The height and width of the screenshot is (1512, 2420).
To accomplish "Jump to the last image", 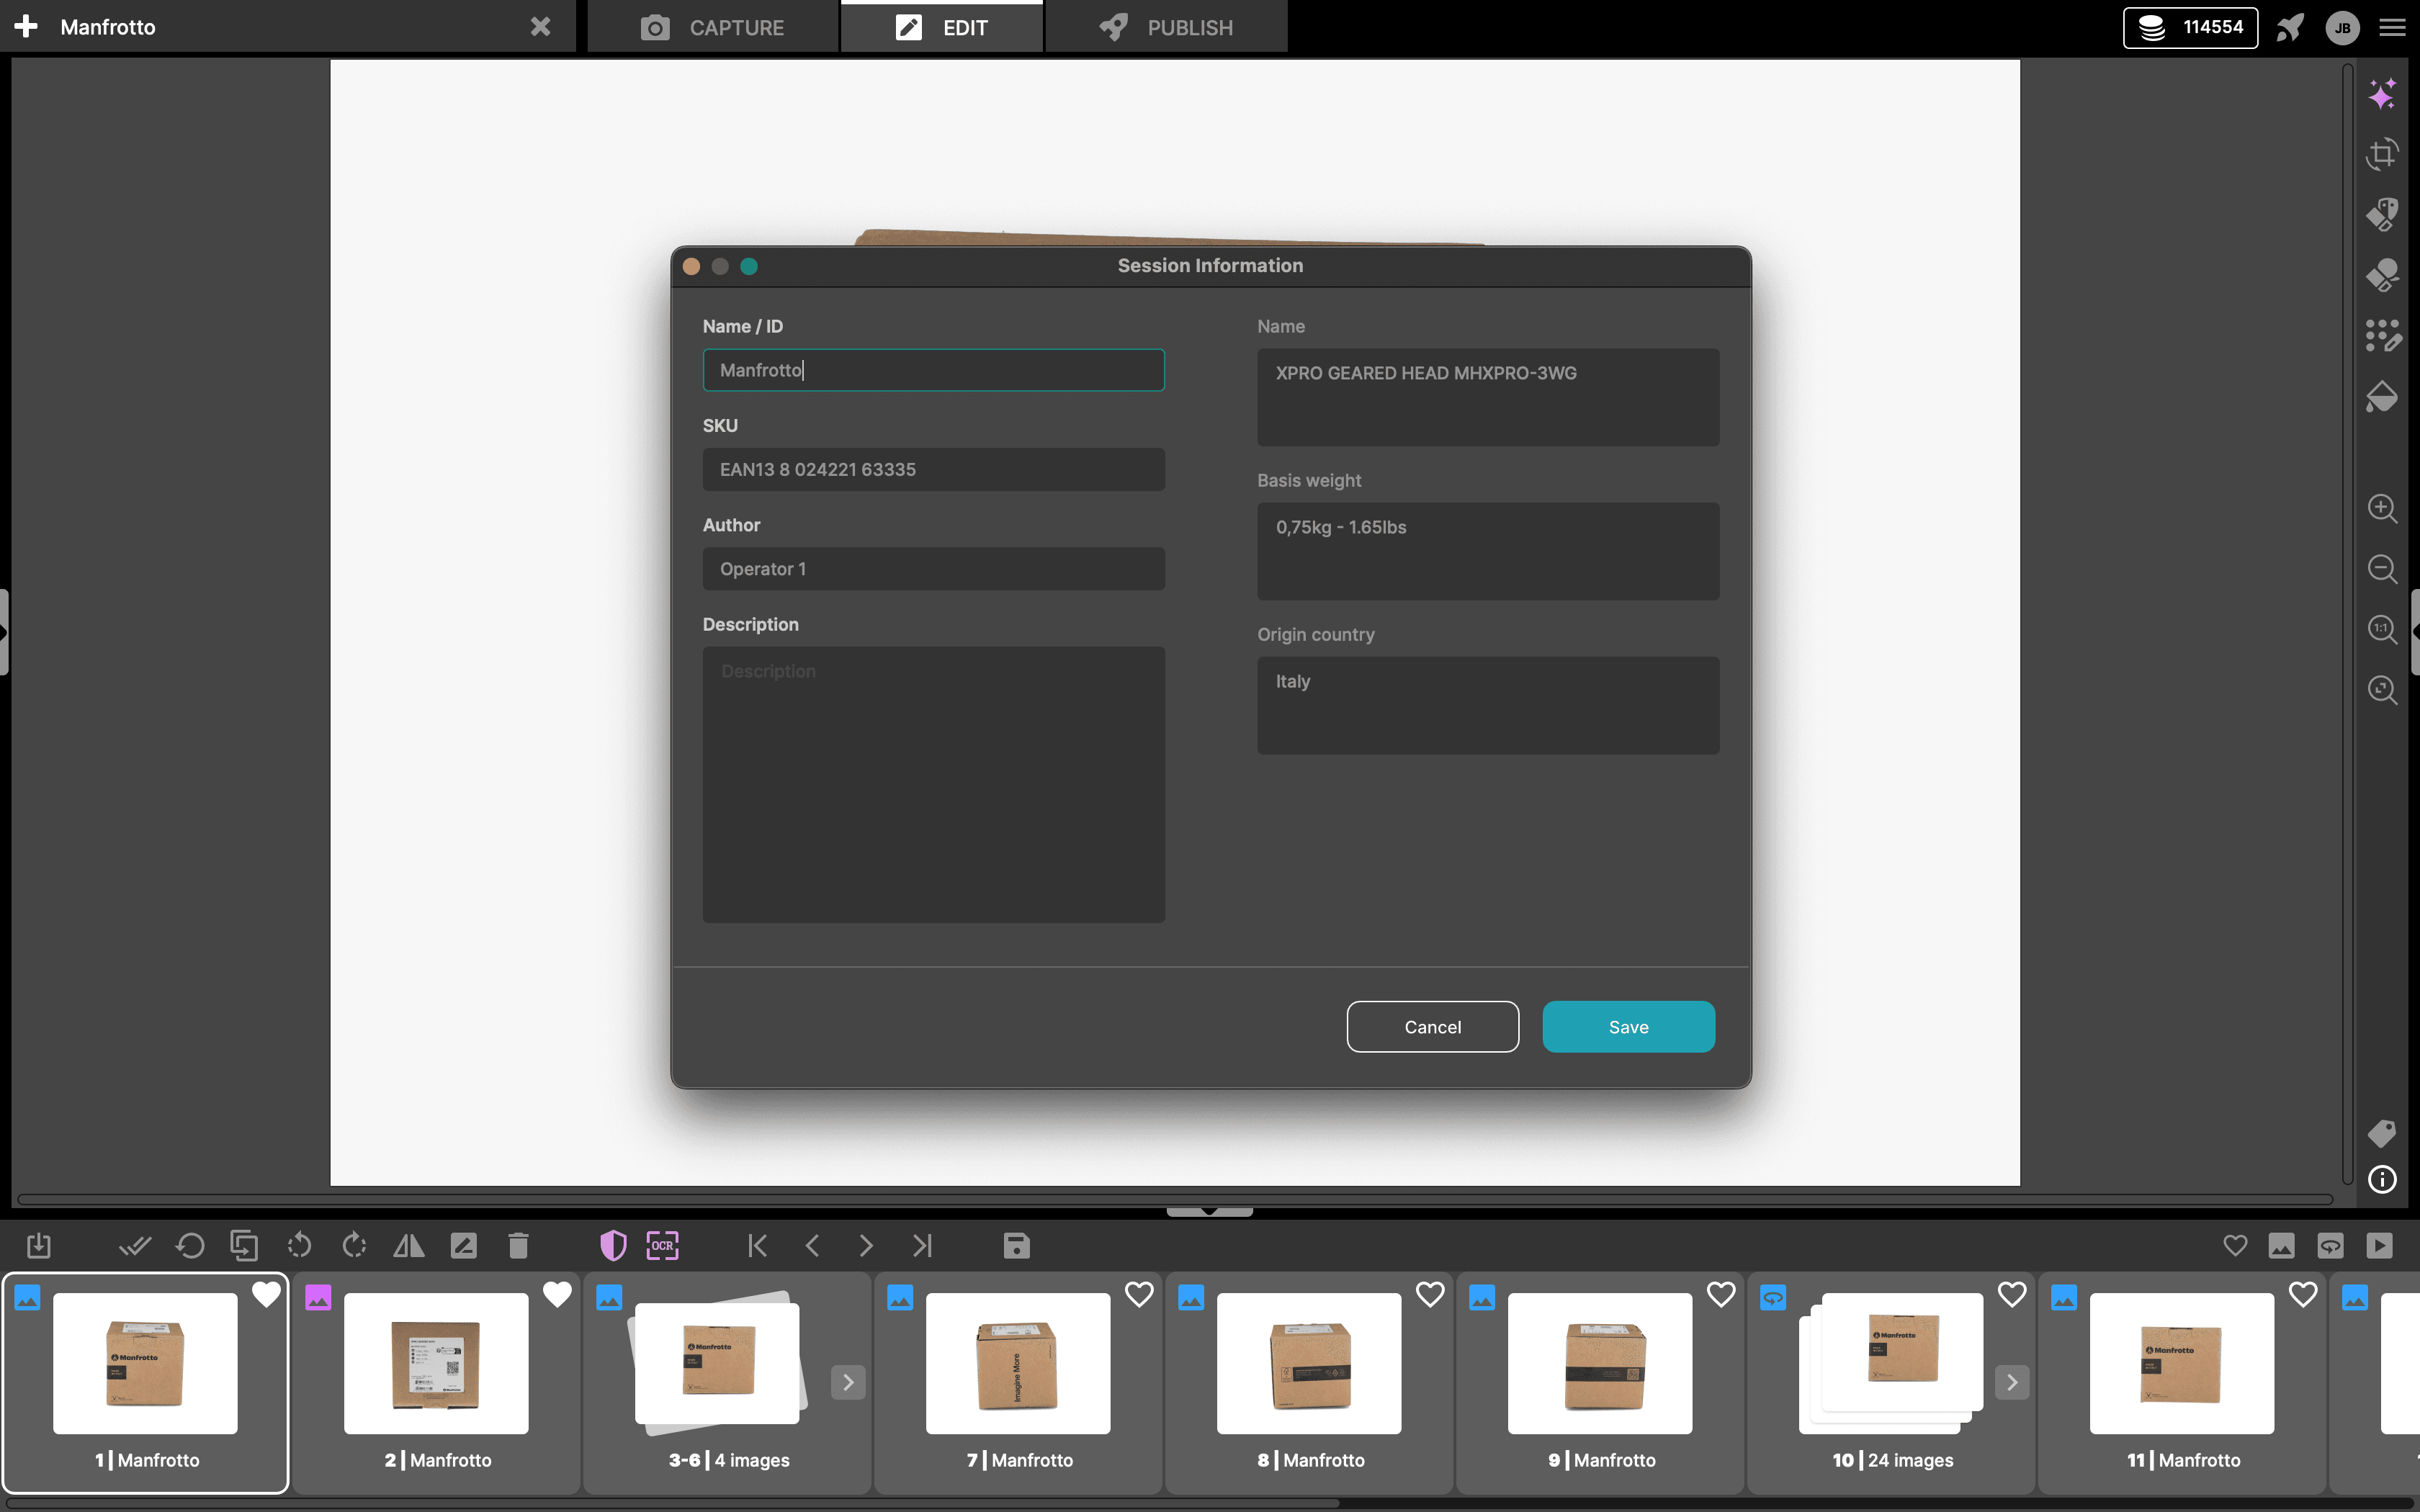I will coord(921,1246).
